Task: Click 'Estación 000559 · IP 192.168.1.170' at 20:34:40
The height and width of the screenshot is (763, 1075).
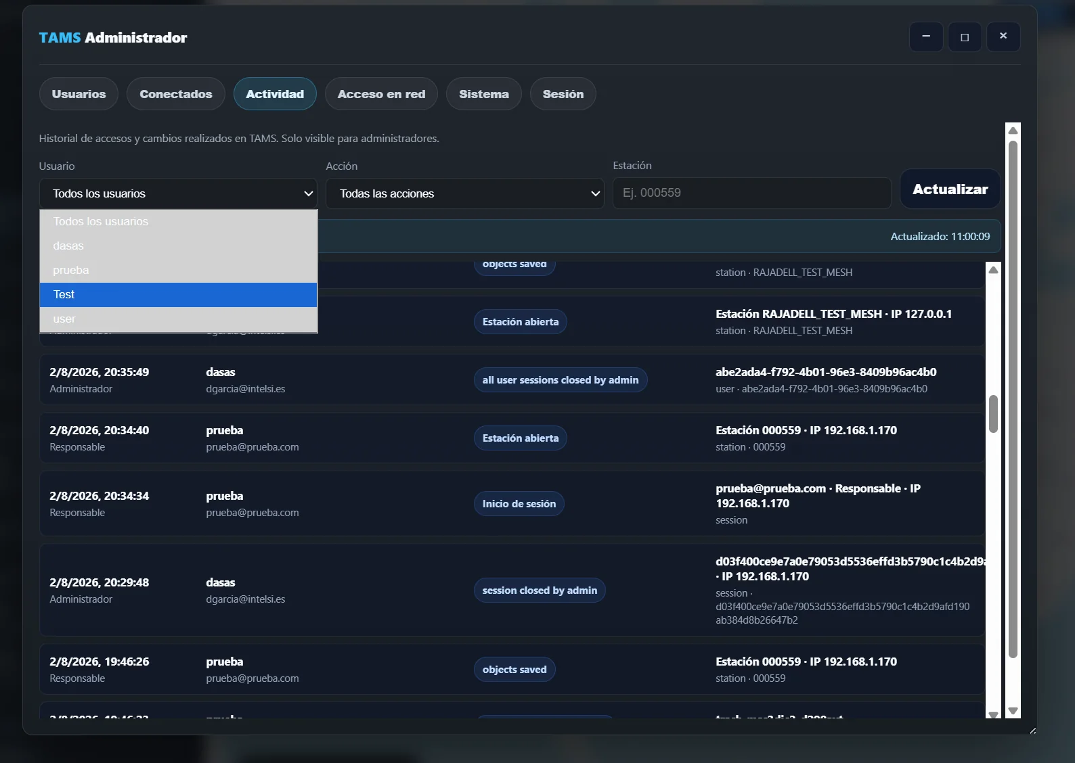Action: (806, 430)
